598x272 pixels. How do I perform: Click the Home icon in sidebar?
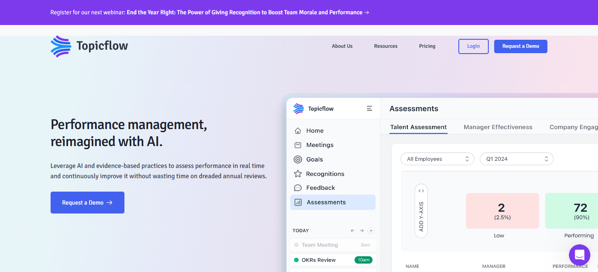(298, 131)
